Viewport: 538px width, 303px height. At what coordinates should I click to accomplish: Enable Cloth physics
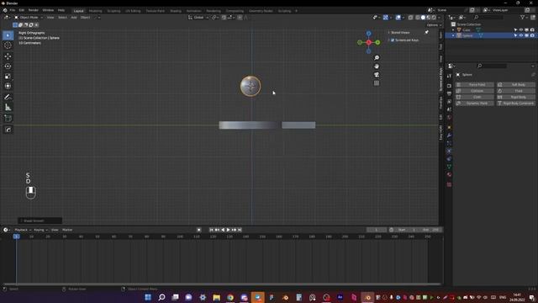point(474,97)
